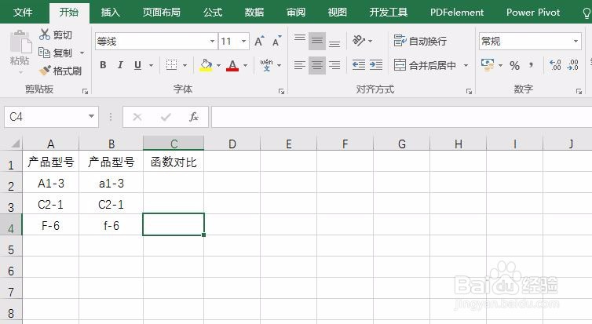Align text left horizontally
Image resolution: width=592 pixels, height=324 pixels.
point(300,65)
